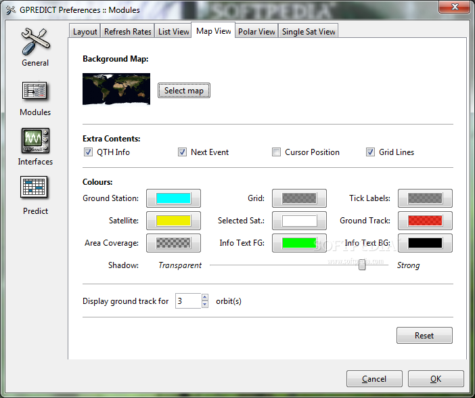Image resolution: width=475 pixels, height=398 pixels.
Task: Open the Ground Station colour picker
Action: click(x=174, y=198)
